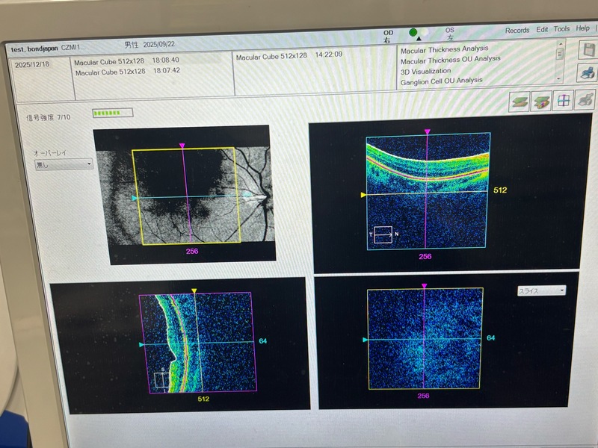Click the orientation box icon in bottom-left scan
The image size is (598, 448).
point(162,379)
